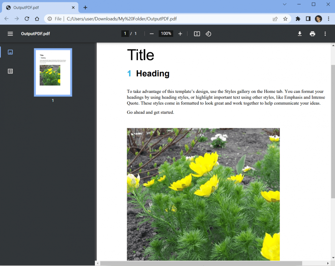Click the View site information icon in address bar
The width and height of the screenshot is (335, 266).
[x=50, y=19]
